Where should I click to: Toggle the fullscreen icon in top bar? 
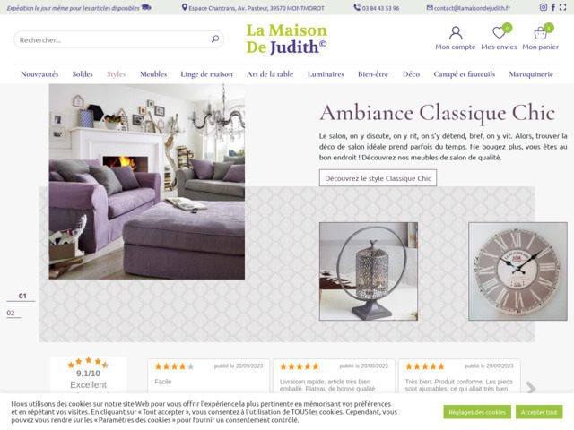tap(562, 7)
